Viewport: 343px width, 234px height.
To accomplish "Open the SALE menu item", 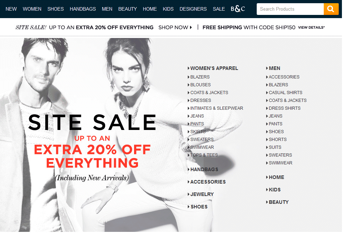I will [x=219, y=9].
